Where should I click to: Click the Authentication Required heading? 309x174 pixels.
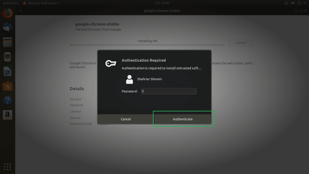point(144,60)
